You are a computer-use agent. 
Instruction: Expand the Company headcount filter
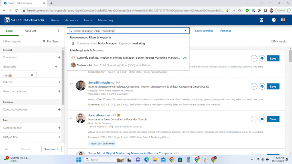tap(59, 110)
